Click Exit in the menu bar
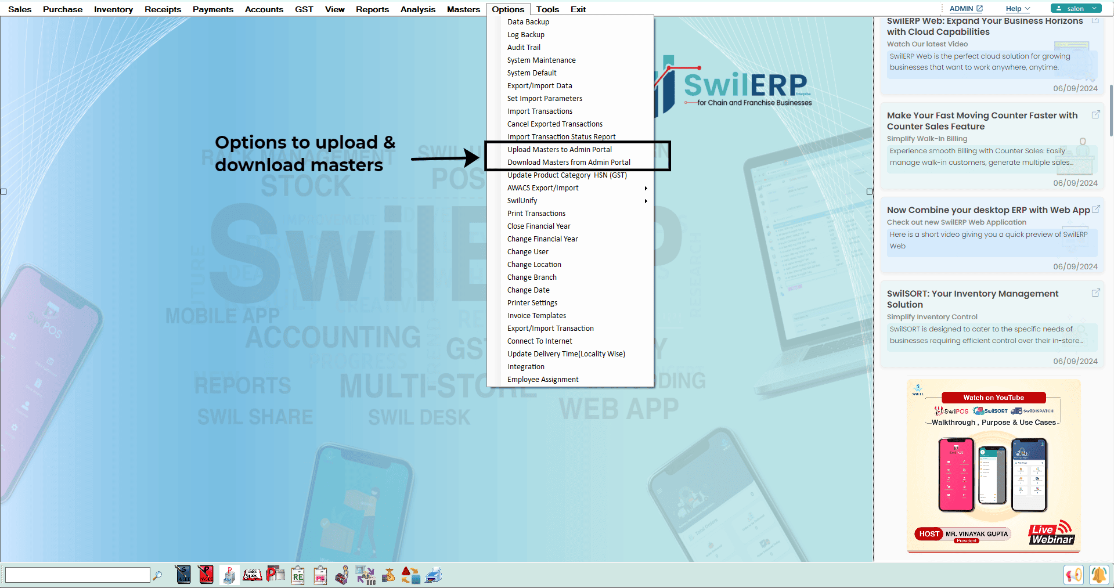Viewport: 1114px width, 588px height. click(578, 9)
